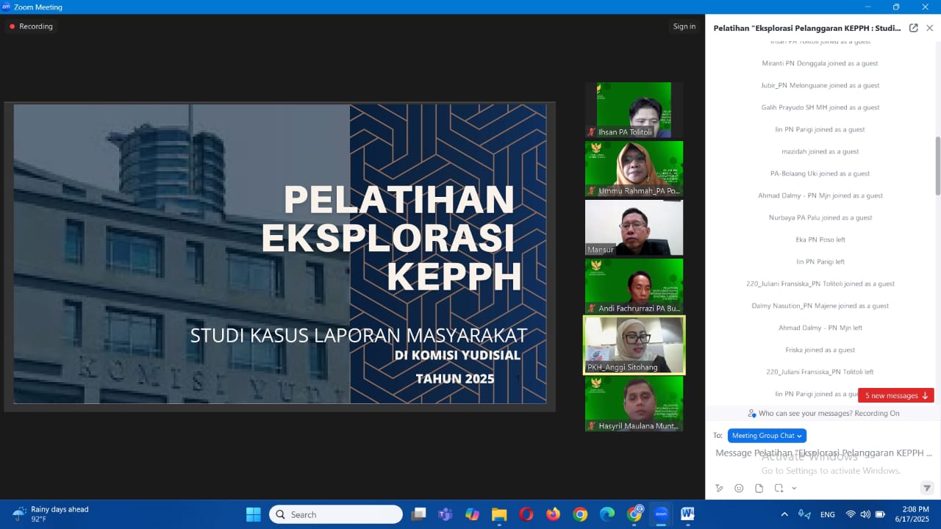941x529 pixels.
Task: Pop out the chat into a separate window
Action: [x=913, y=27]
